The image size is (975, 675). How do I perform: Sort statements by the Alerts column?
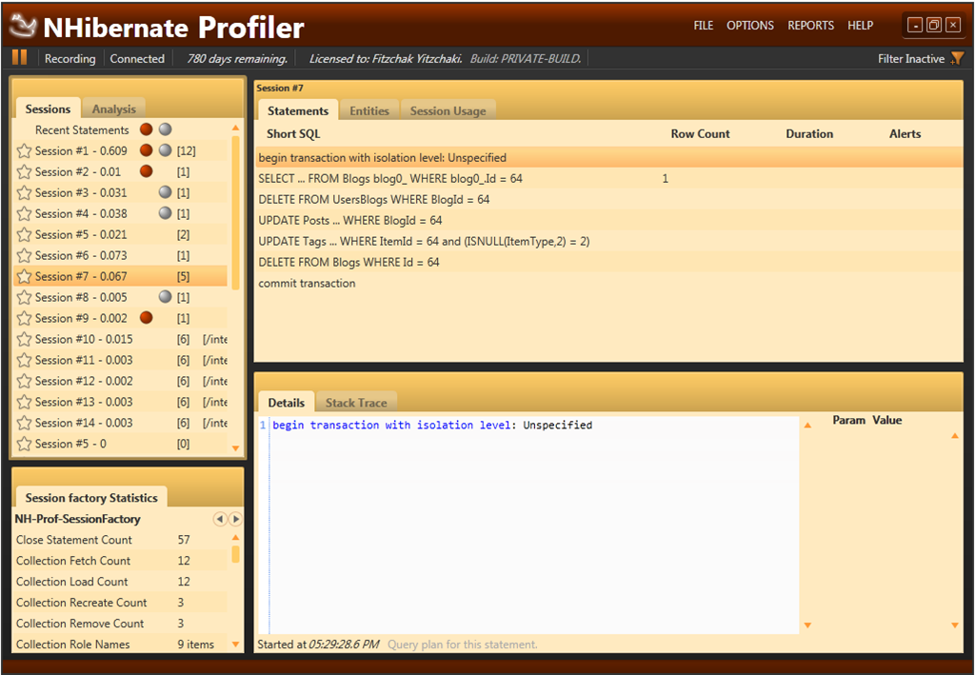pos(905,133)
